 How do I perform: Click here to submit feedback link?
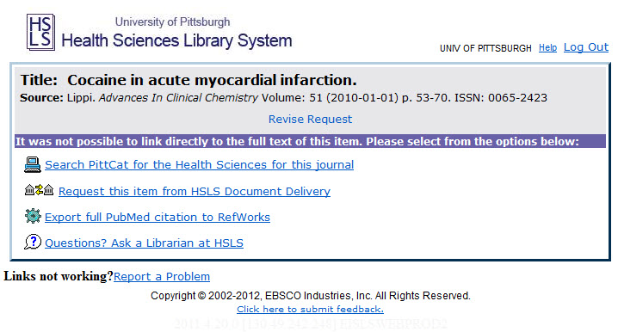coord(310,309)
